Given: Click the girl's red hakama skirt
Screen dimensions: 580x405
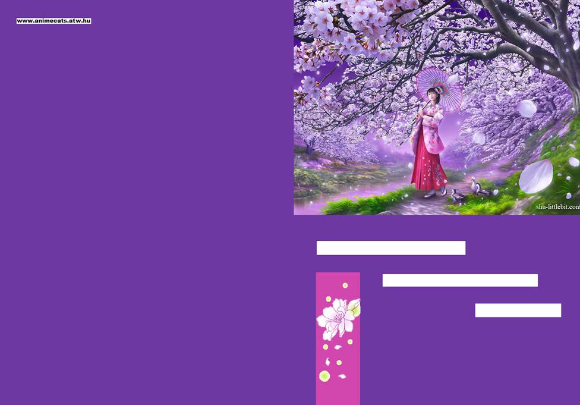Looking at the screenshot, I should (429, 169).
